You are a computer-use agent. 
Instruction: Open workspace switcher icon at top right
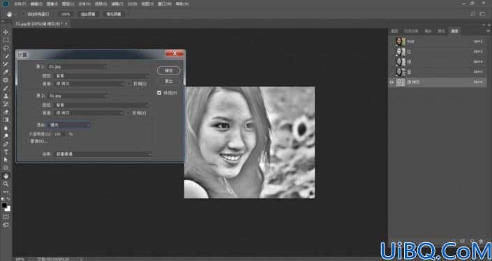[x=482, y=14]
